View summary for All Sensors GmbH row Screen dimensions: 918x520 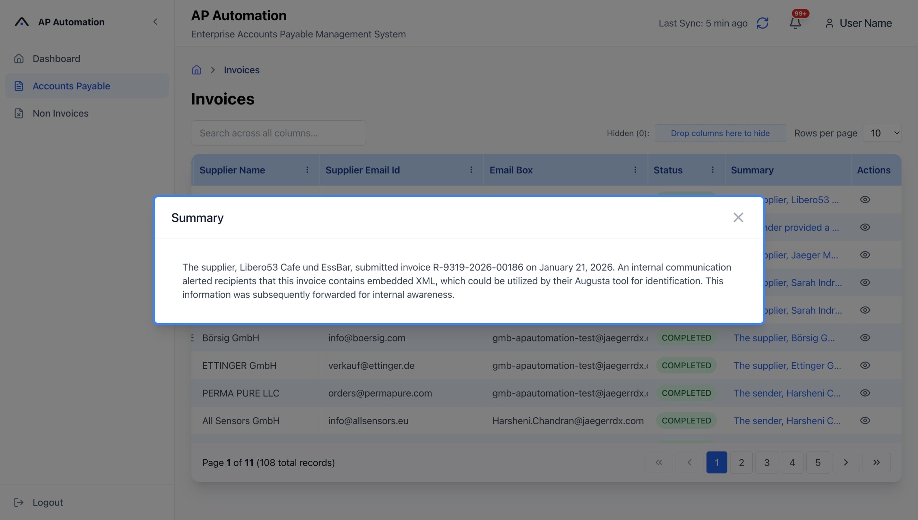tap(865, 421)
